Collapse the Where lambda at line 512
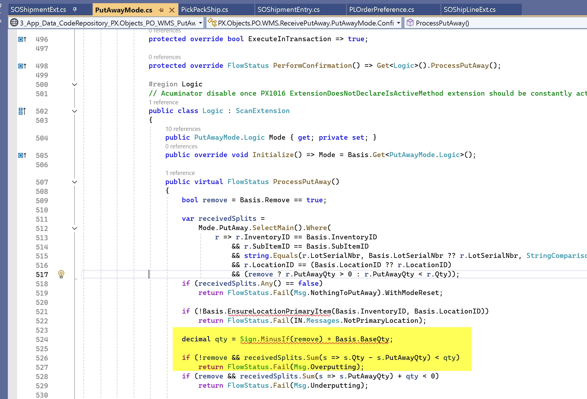587x399 pixels. pyautogui.click(x=74, y=228)
